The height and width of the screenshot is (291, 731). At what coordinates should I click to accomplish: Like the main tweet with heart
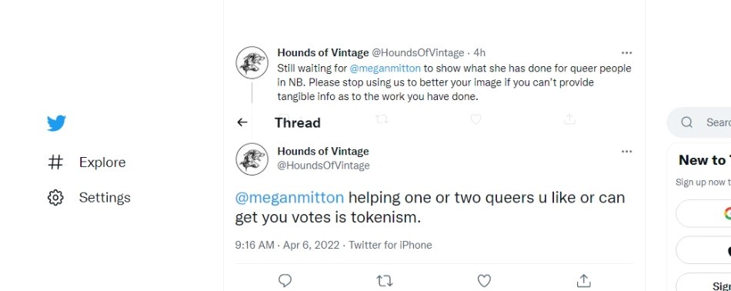[484, 280]
